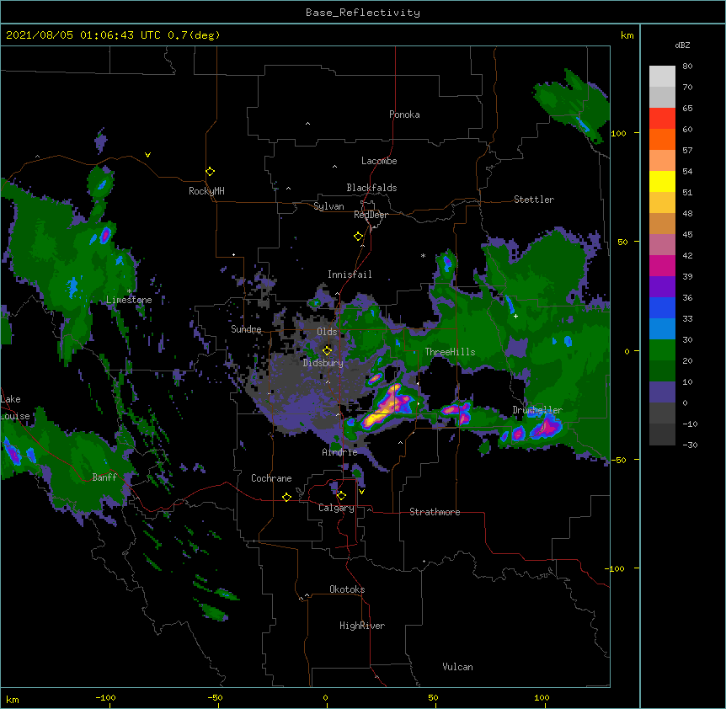Click the white asterisk marker above Limestone
Viewport: 726px width, 709px height.
click(x=129, y=291)
